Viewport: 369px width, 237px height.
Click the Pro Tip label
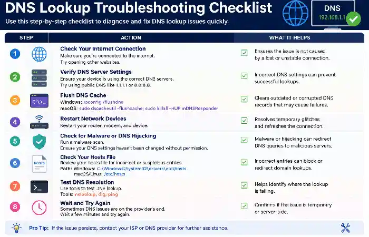pos(38,228)
